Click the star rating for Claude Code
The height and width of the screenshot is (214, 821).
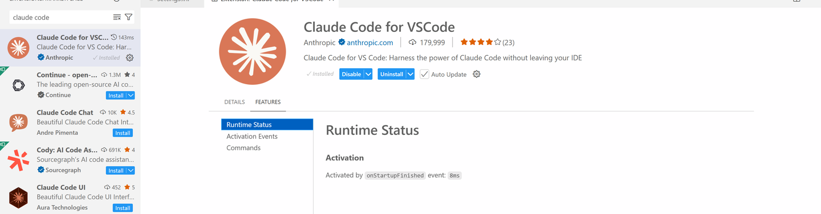[x=481, y=42]
